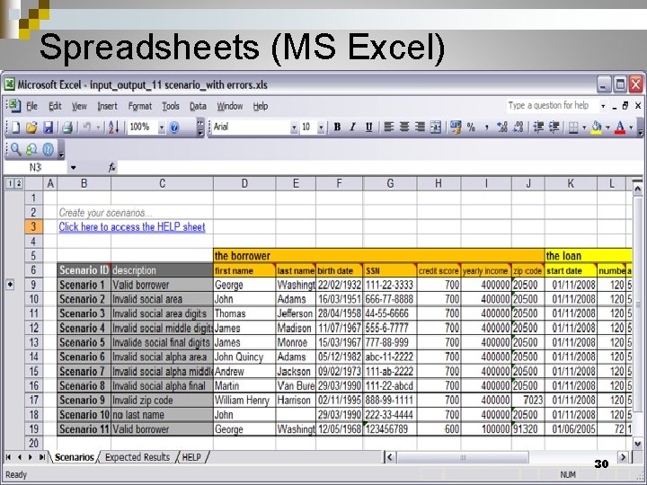
Task: Decrease decimal places
Action: point(518,127)
